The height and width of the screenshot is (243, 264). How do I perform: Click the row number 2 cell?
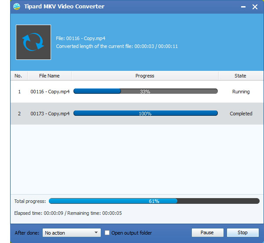19,114
